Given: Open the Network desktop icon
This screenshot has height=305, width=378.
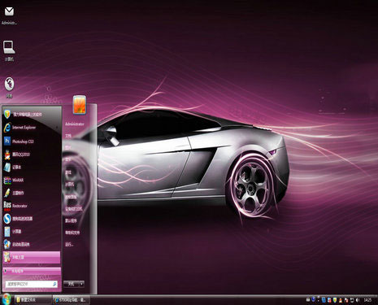Looking at the screenshot, I should (9, 87).
